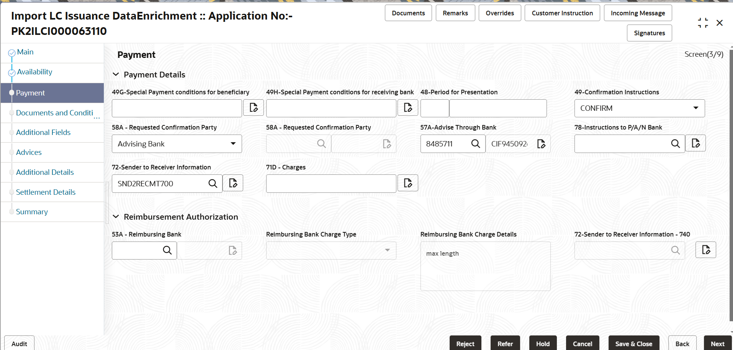Viewport: 733px width, 350px height.
Task: Open editor icon beside SND2RECMT700 field
Action: click(x=233, y=183)
